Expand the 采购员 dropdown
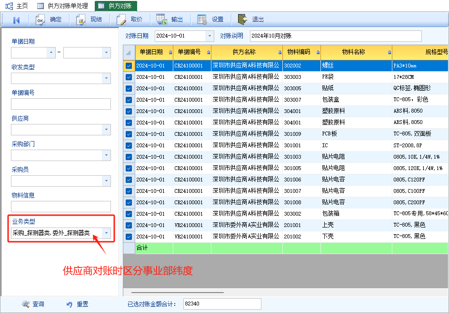449x313 pixels. point(106,181)
